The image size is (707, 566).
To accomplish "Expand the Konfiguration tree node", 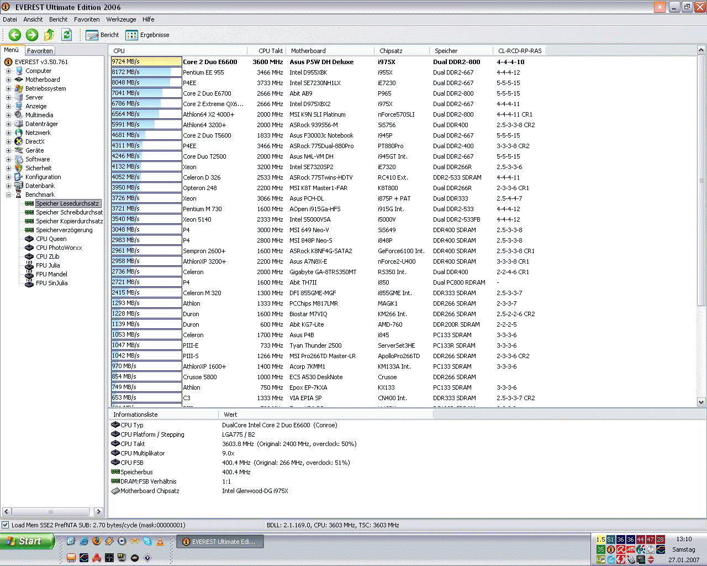I will click(x=8, y=177).
